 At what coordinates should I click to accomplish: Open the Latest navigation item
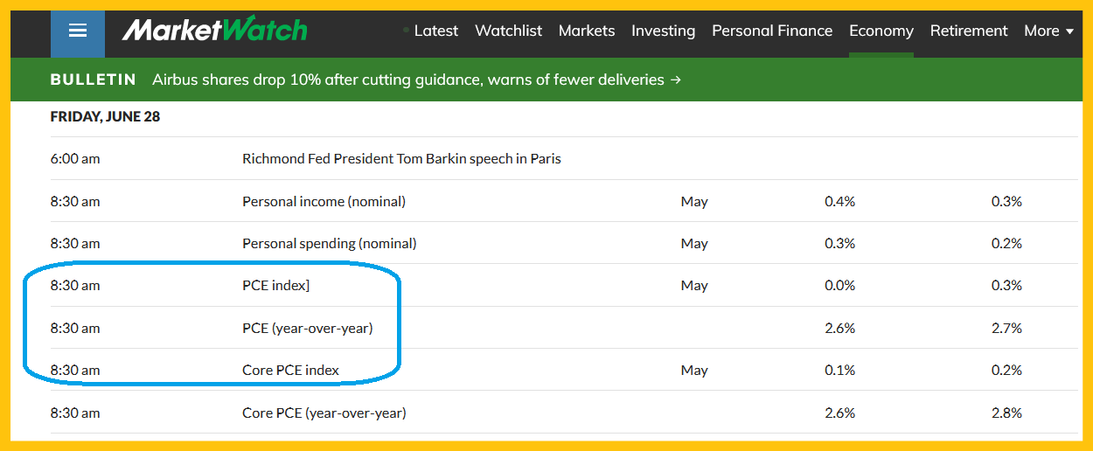[435, 31]
